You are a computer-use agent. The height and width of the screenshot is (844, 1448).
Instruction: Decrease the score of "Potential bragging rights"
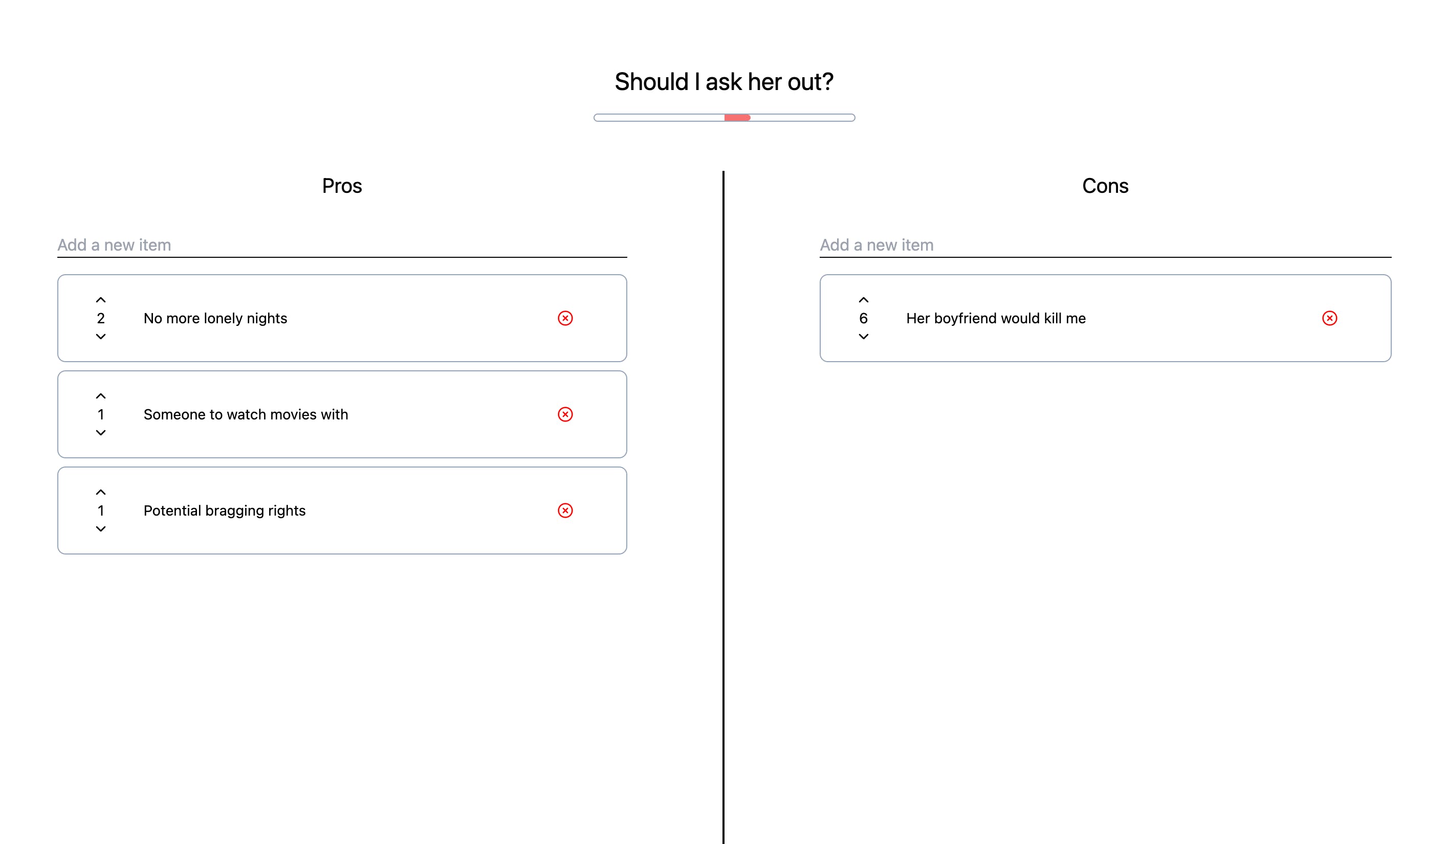coord(101,528)
